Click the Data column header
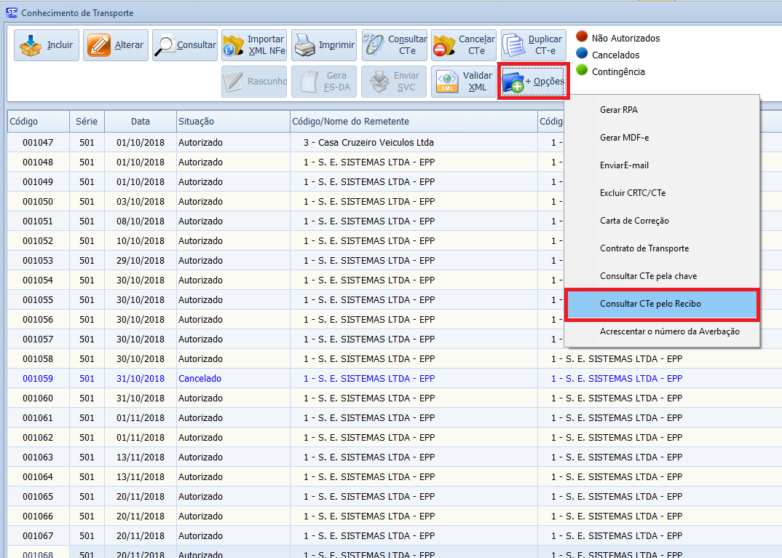The image size is (782, 558). pos(140,122)
